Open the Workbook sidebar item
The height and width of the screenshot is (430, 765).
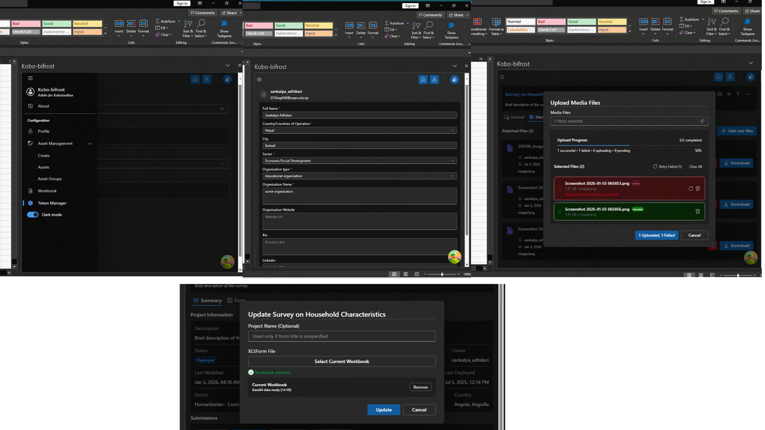point(47,191)
